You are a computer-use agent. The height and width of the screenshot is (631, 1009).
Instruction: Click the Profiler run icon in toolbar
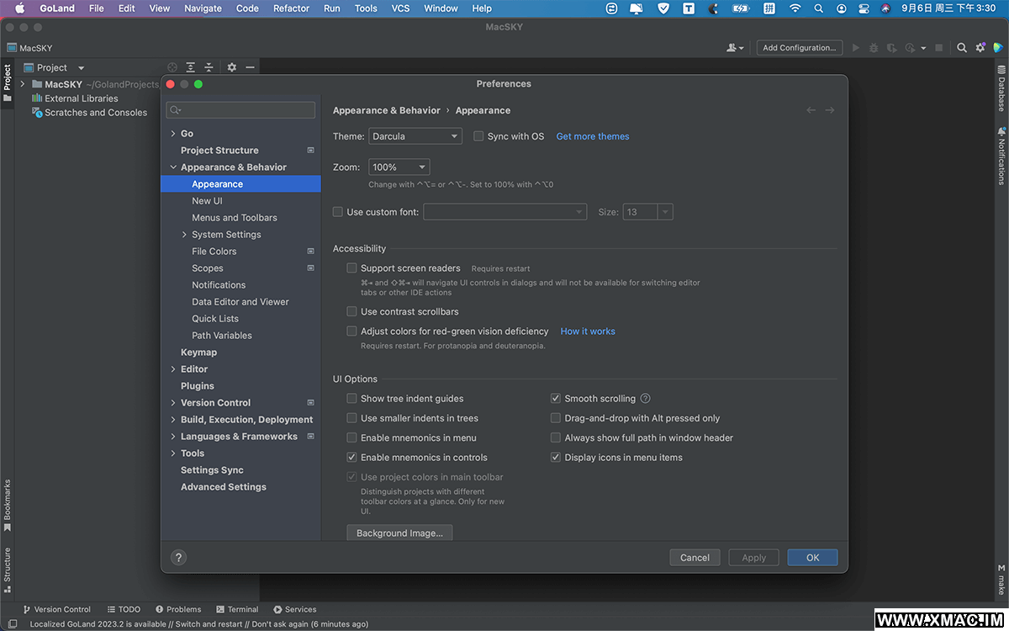click(x=911, y=48)
